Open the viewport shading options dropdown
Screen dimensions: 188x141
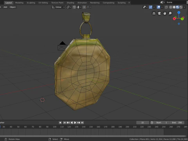tap(184, 7)
